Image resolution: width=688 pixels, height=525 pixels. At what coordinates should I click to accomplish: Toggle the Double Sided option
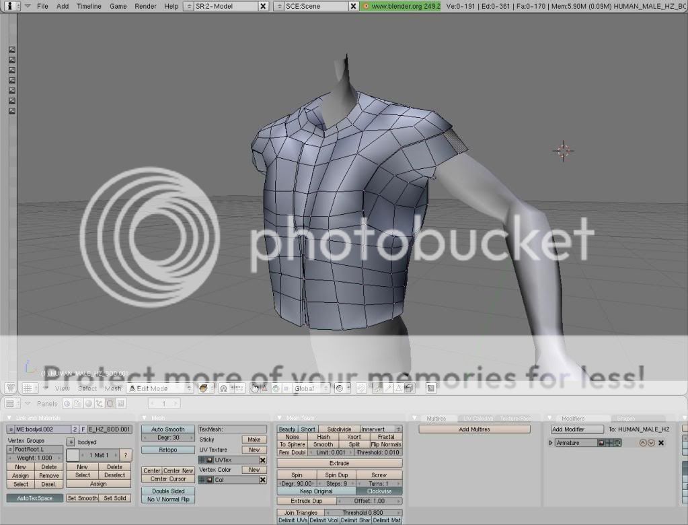pyautogui.click(x=167, y=491)
